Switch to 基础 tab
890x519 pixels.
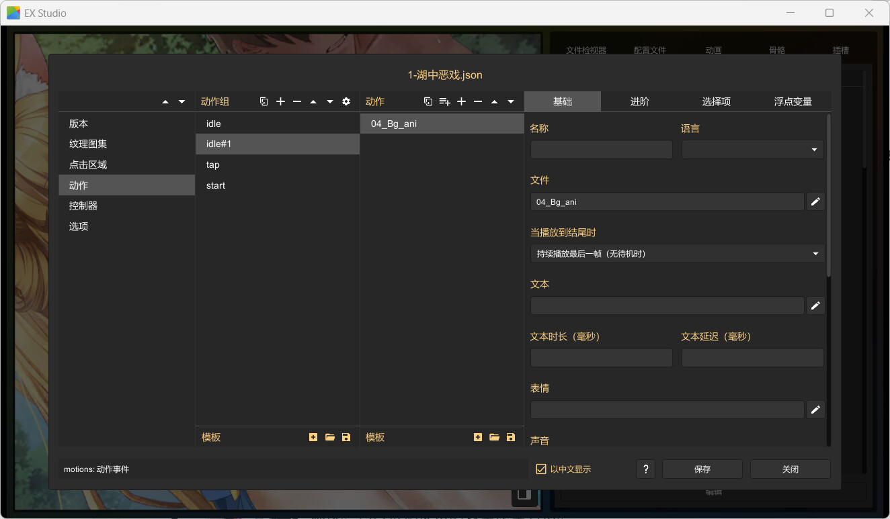(x=563, y=101)
